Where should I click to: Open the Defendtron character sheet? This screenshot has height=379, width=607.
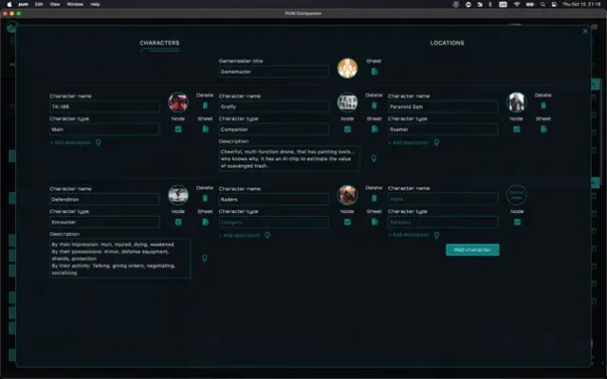click(x=205, y=222)
